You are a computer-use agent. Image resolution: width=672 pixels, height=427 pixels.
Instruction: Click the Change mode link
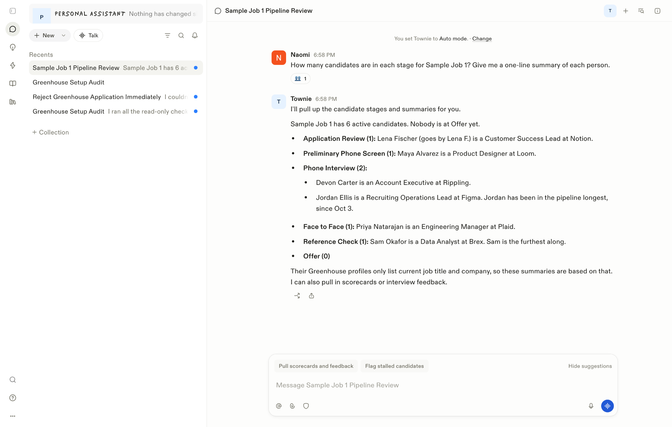tap(482, 39)
